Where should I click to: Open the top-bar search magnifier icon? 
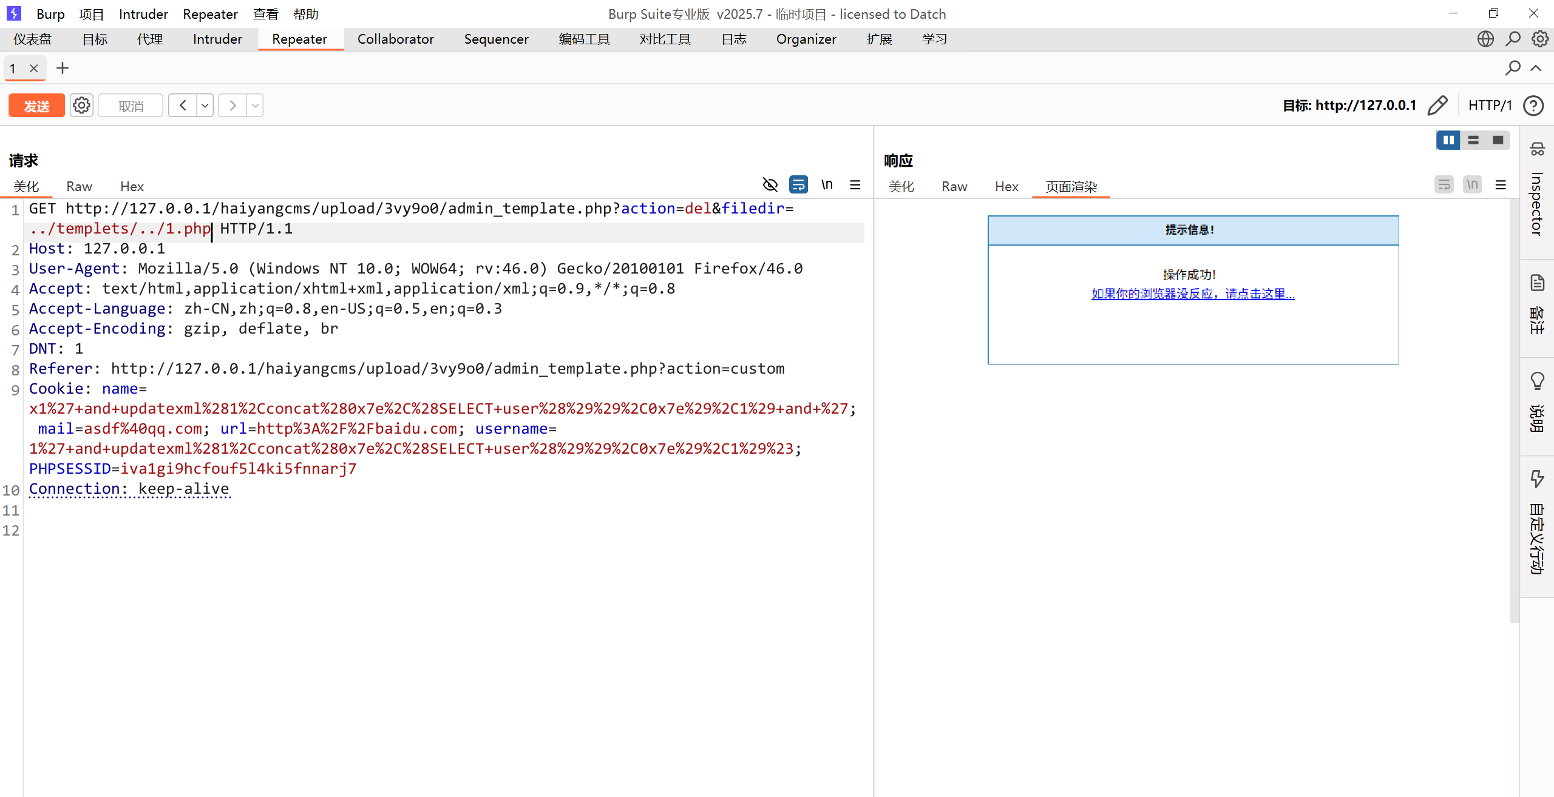coord(1513,39)
